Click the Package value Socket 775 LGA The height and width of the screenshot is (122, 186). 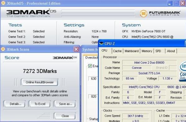pos(149,73)
